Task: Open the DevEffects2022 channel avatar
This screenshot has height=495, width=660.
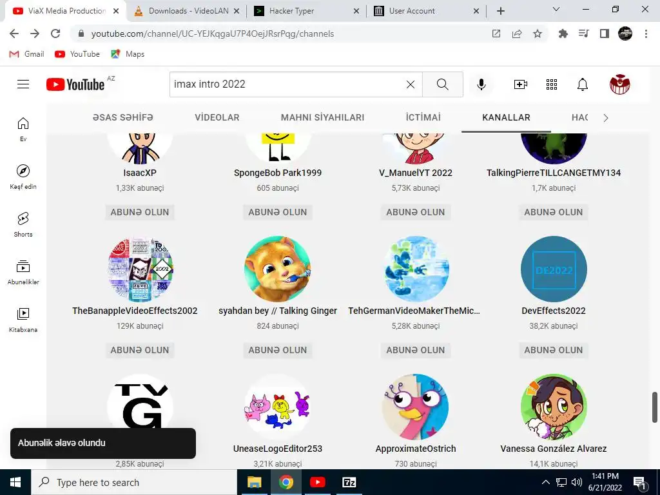Action: point(554,269)
